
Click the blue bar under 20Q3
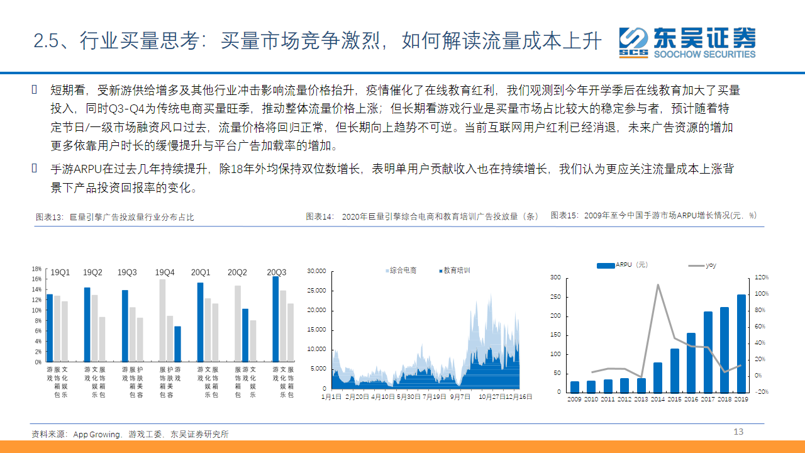click(275, 320)
